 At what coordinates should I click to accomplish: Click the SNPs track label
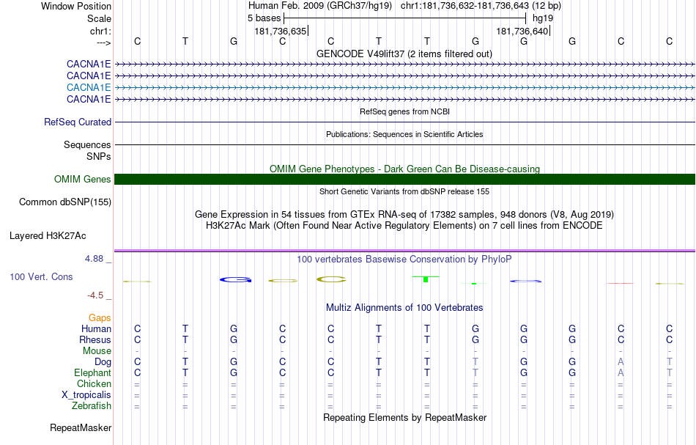click(99, 156)
